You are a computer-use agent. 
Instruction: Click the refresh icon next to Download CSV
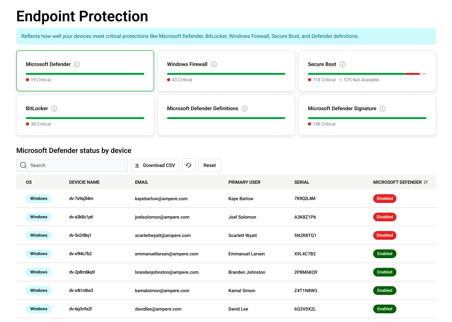(x=189, y=165)
